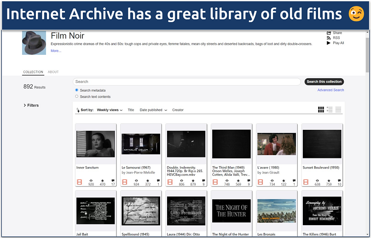Select the Search text contents radio button

click(77, 97)
